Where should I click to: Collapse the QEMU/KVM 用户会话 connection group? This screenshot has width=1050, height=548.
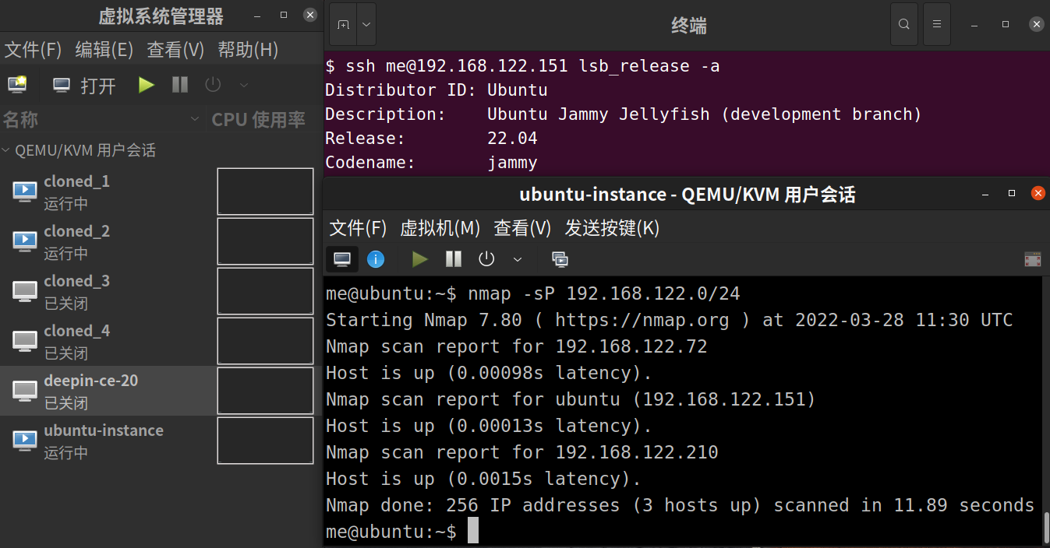(6, 150)
